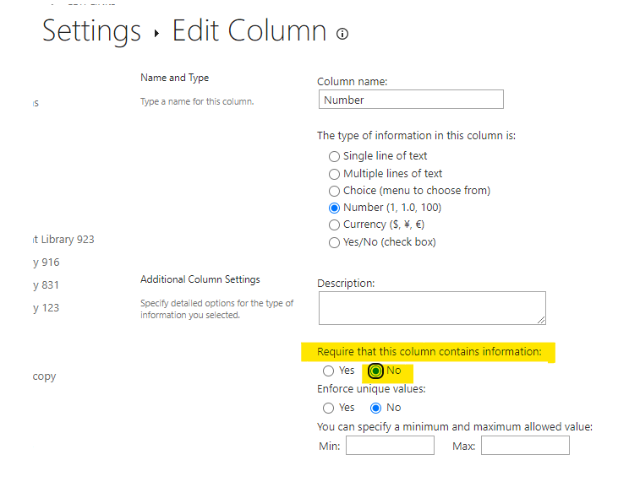The image size is (629, 498).
Task: Set Enforce unique values to Yes
Action: tap(328, 409)
